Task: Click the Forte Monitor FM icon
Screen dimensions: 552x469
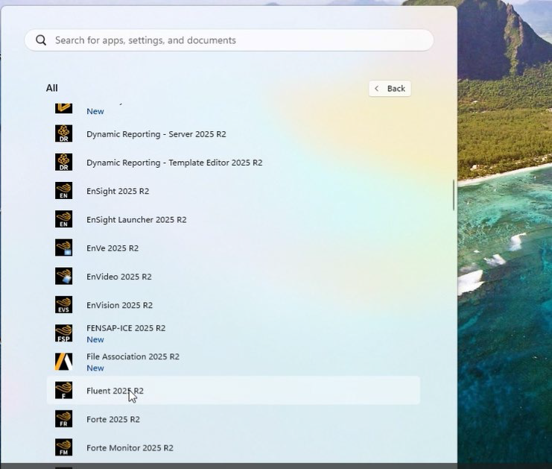Action: pos(64,448)
